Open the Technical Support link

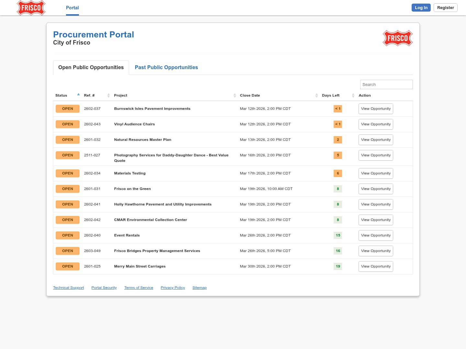[x=68, y=288]
